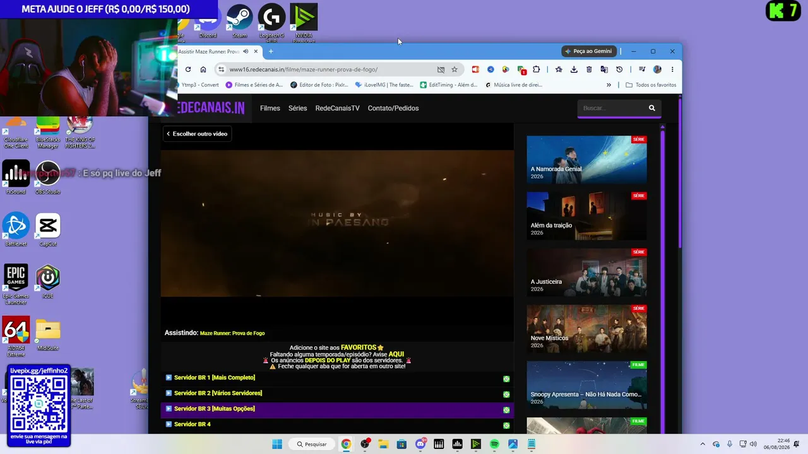Screen dimensions: 808x454
Task: Open the Chrome extensions puzzle menu
Action: coord(537,69)
